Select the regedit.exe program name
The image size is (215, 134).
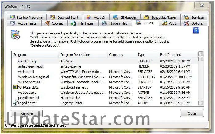(27, 103)
